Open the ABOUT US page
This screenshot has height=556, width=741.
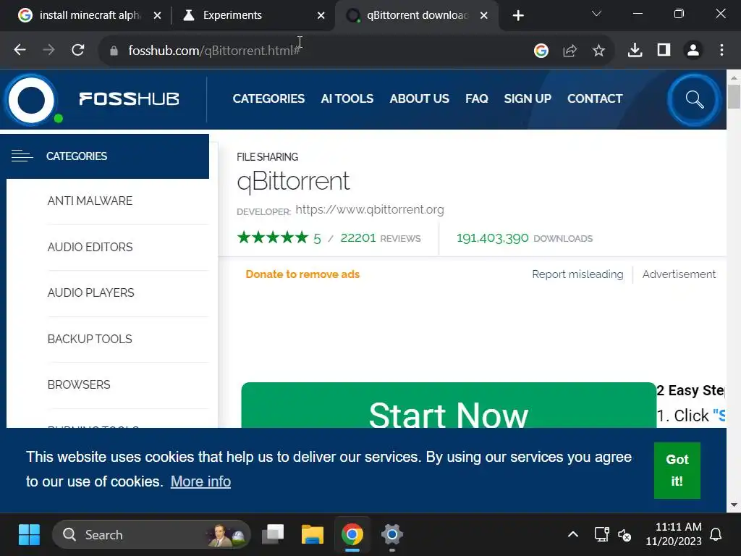(x=419, y=98)
